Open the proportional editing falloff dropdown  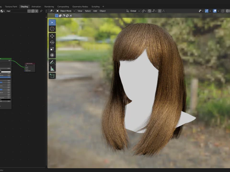tap(163, 11)
